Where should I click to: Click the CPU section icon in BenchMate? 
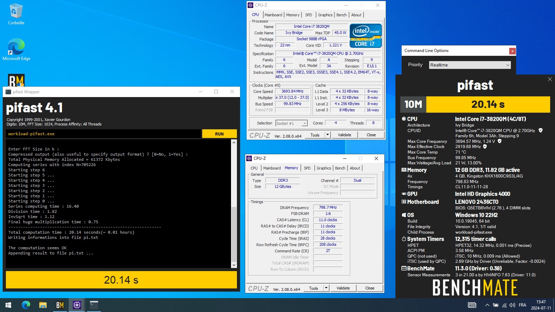point(404,119)
